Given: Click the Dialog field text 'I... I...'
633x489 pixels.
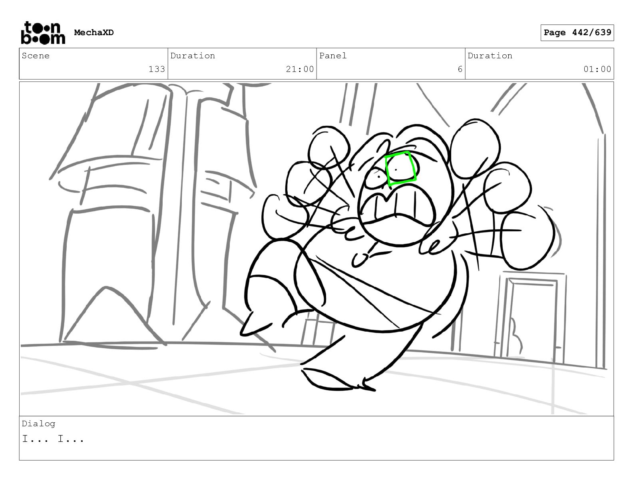Looking at the screenshot, I should click(x=53, y=439).
